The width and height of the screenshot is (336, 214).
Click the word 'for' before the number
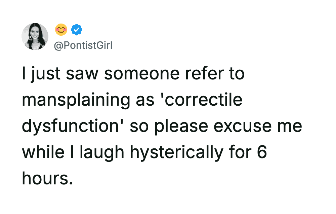point(238,152)
